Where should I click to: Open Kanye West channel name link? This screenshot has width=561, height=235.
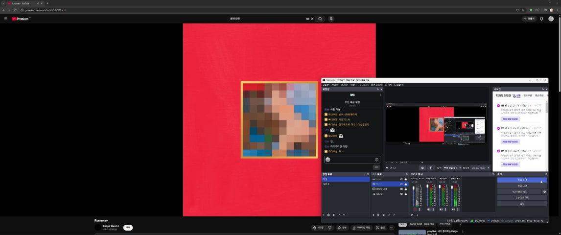[x=110, y=226]
